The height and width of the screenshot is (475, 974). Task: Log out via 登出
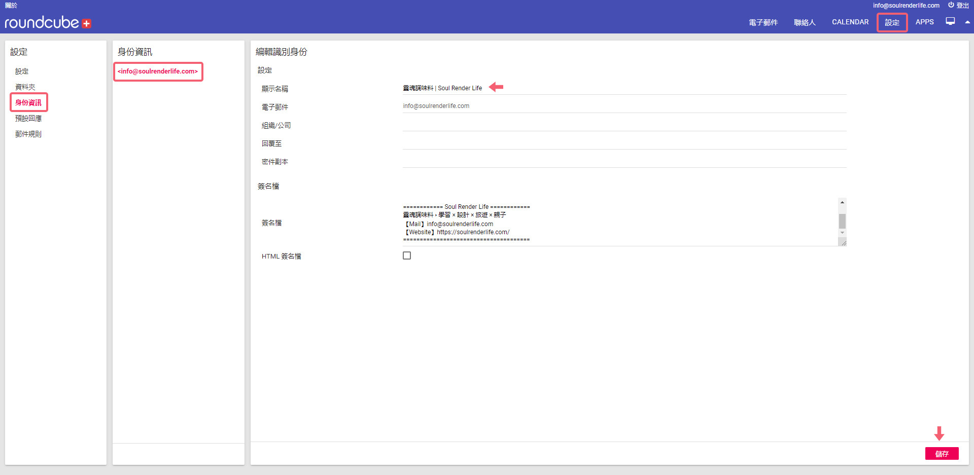962,6
